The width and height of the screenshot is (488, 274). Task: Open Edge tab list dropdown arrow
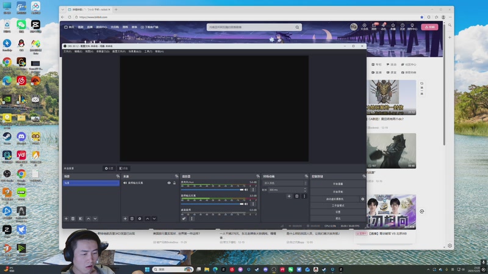pyautogui.click(x=63, y=10)
